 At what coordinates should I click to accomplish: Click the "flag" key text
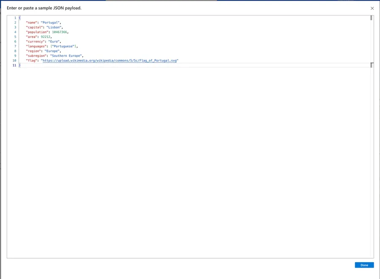32,61
